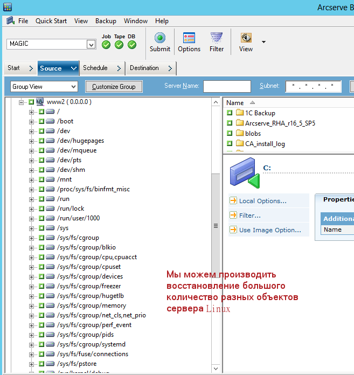Expand the /run tree node
This screenshot has width=354, height=375.
pos(31,199)
